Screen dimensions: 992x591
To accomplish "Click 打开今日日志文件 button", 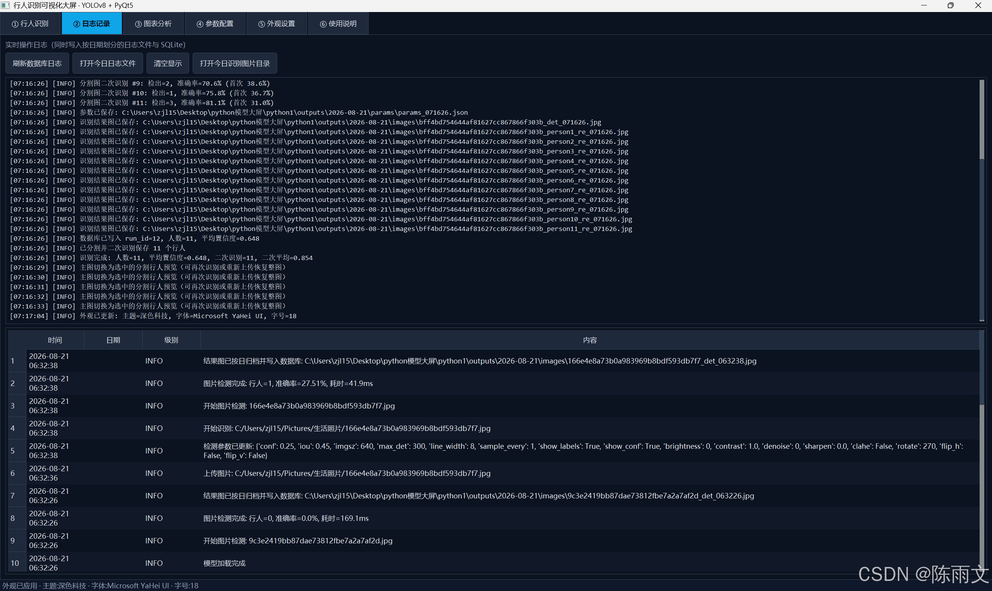I will pyautogui.click(x=107, y=63).
